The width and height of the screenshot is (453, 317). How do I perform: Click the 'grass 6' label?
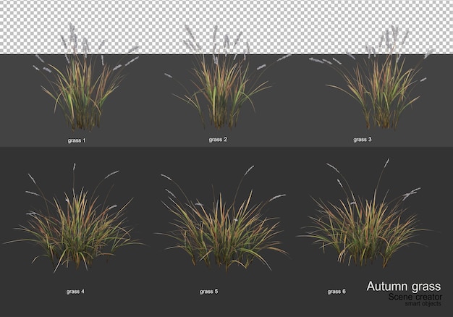click(x=336, y=292)
